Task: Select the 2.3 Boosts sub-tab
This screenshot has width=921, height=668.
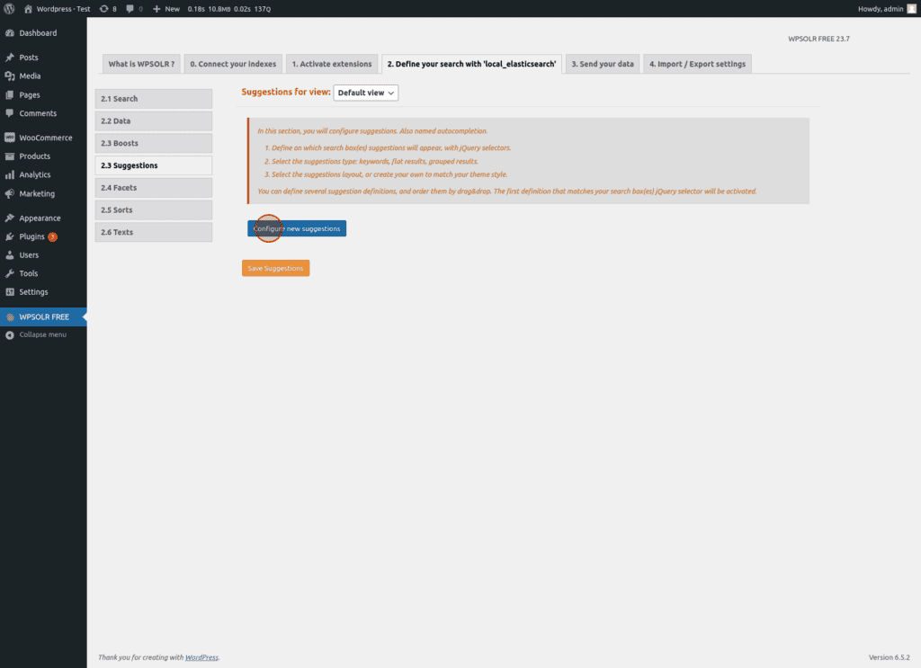Action: coord(153,143)
